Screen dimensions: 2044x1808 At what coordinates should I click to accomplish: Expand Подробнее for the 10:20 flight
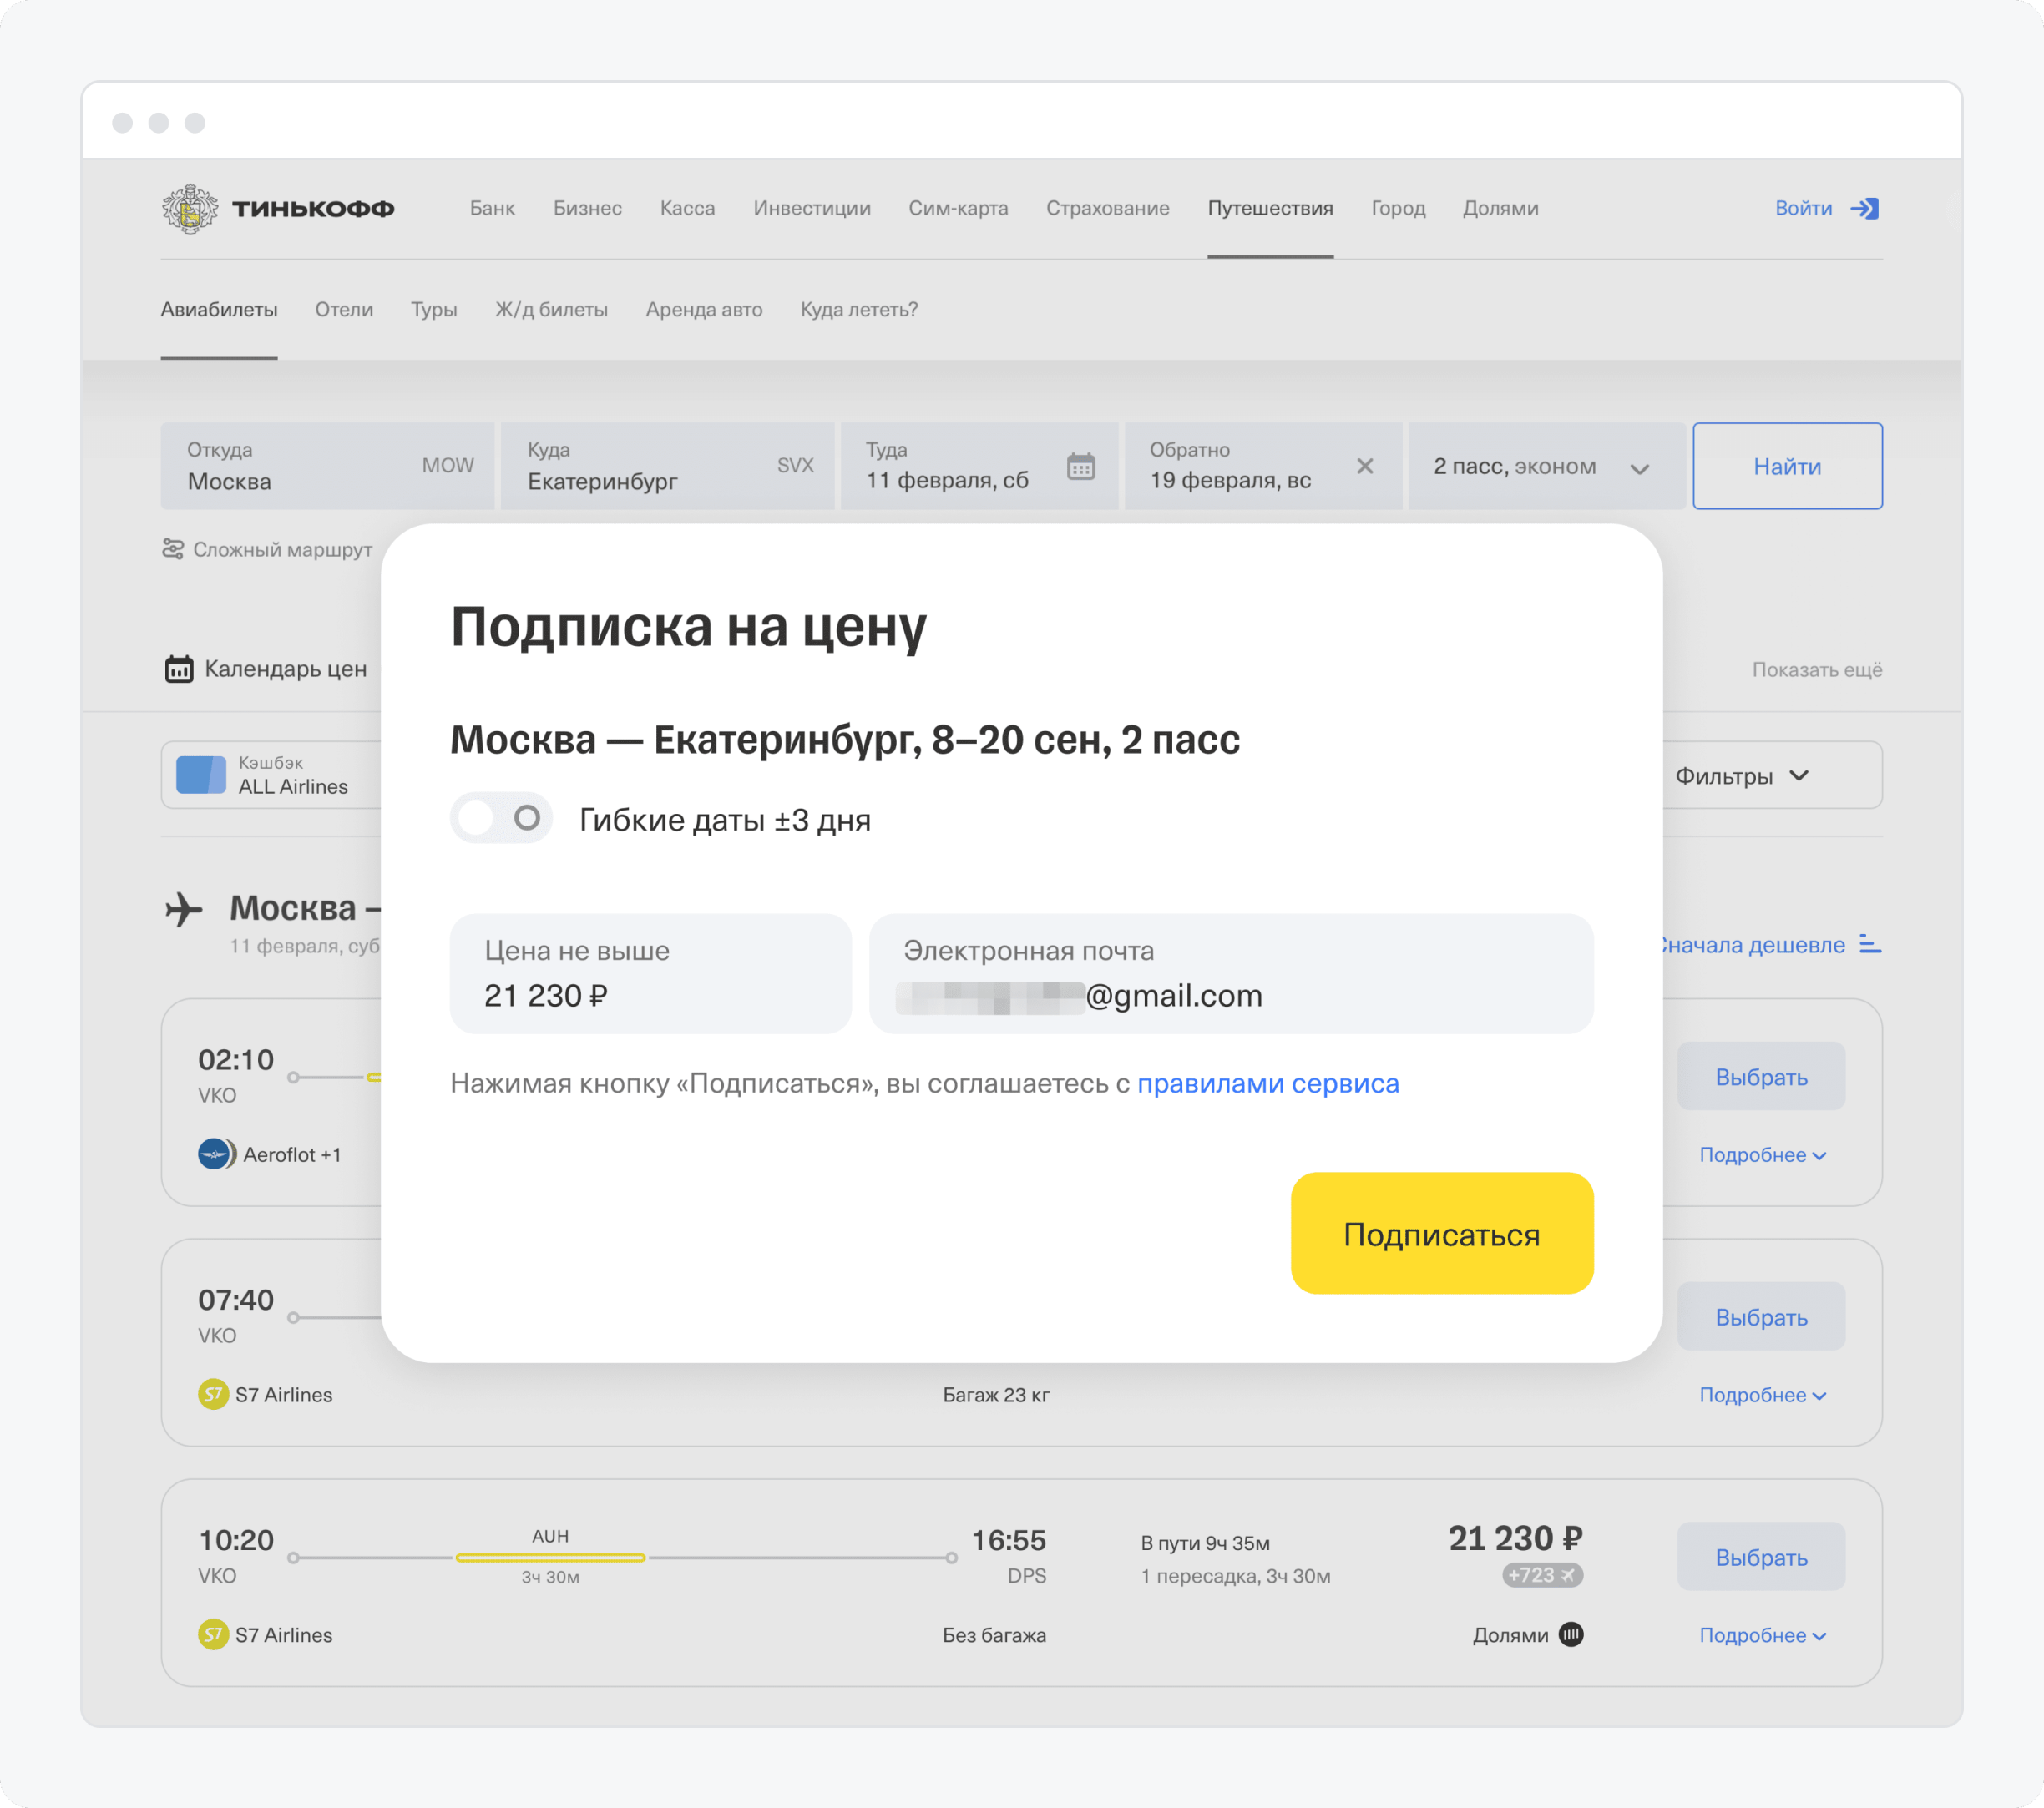pyautogui.click(x=1763, y=1635)
